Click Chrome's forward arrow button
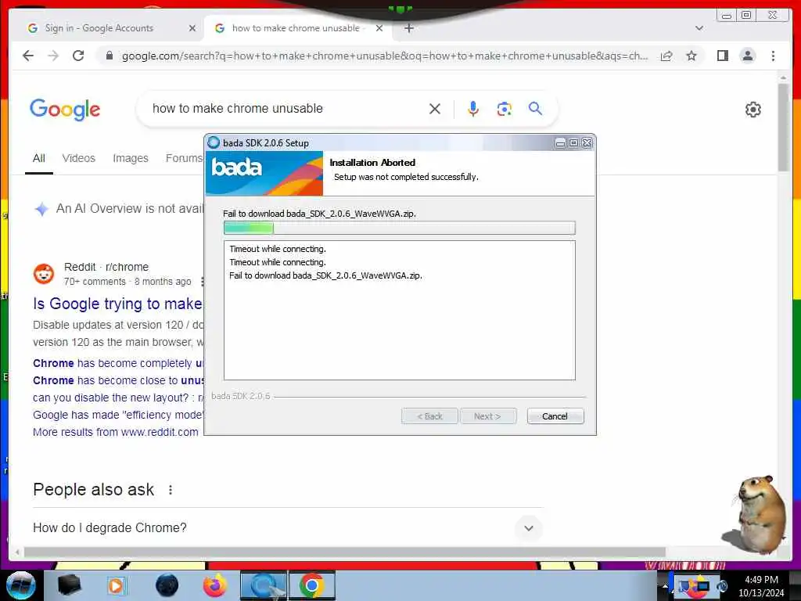This screenshot has height=601, width=801. click(53, 56)
